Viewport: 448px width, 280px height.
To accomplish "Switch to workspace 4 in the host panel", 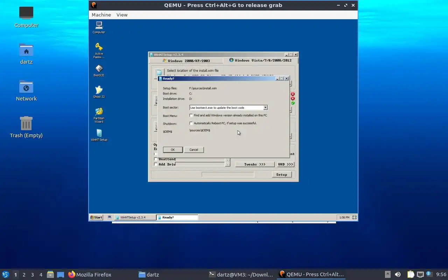I will pos(41,275).
